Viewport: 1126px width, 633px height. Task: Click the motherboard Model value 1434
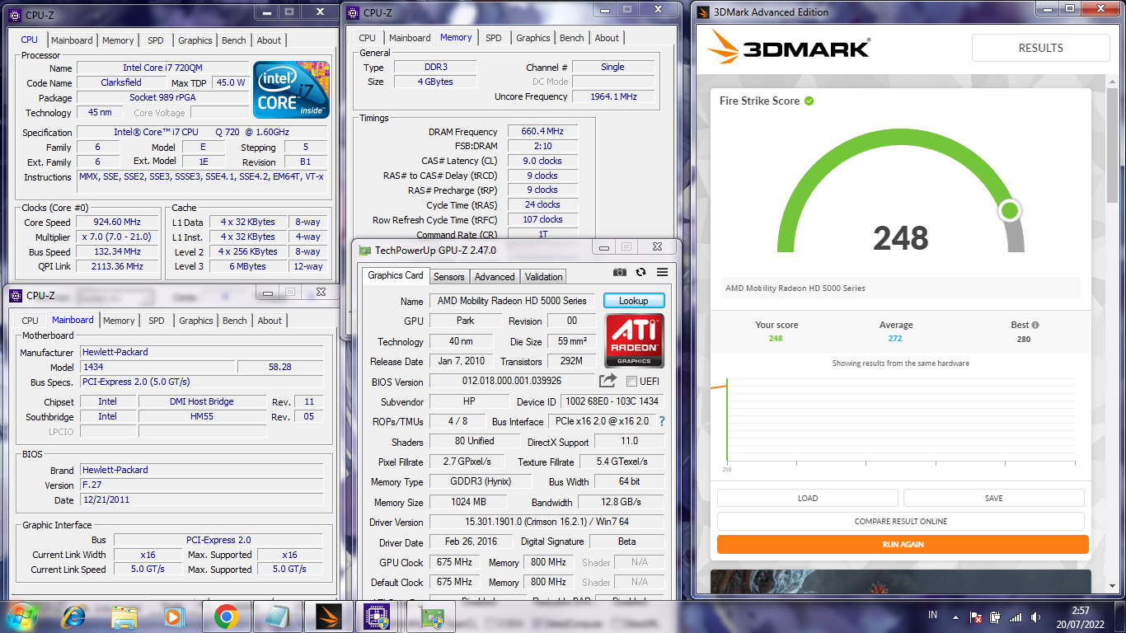click(157, 367)
